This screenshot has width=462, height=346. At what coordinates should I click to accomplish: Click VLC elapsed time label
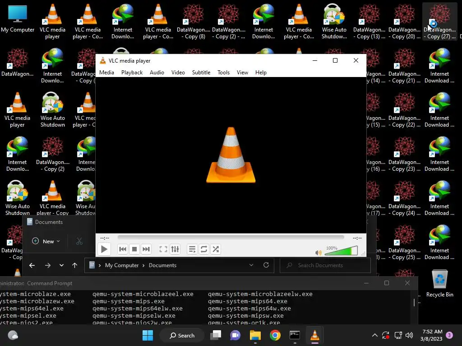(x=105, y=238)
